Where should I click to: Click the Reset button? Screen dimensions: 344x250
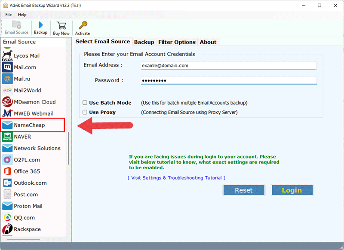tap(244, 190)
